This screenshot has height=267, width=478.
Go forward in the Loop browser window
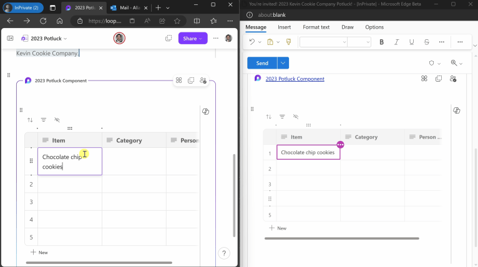27,21
